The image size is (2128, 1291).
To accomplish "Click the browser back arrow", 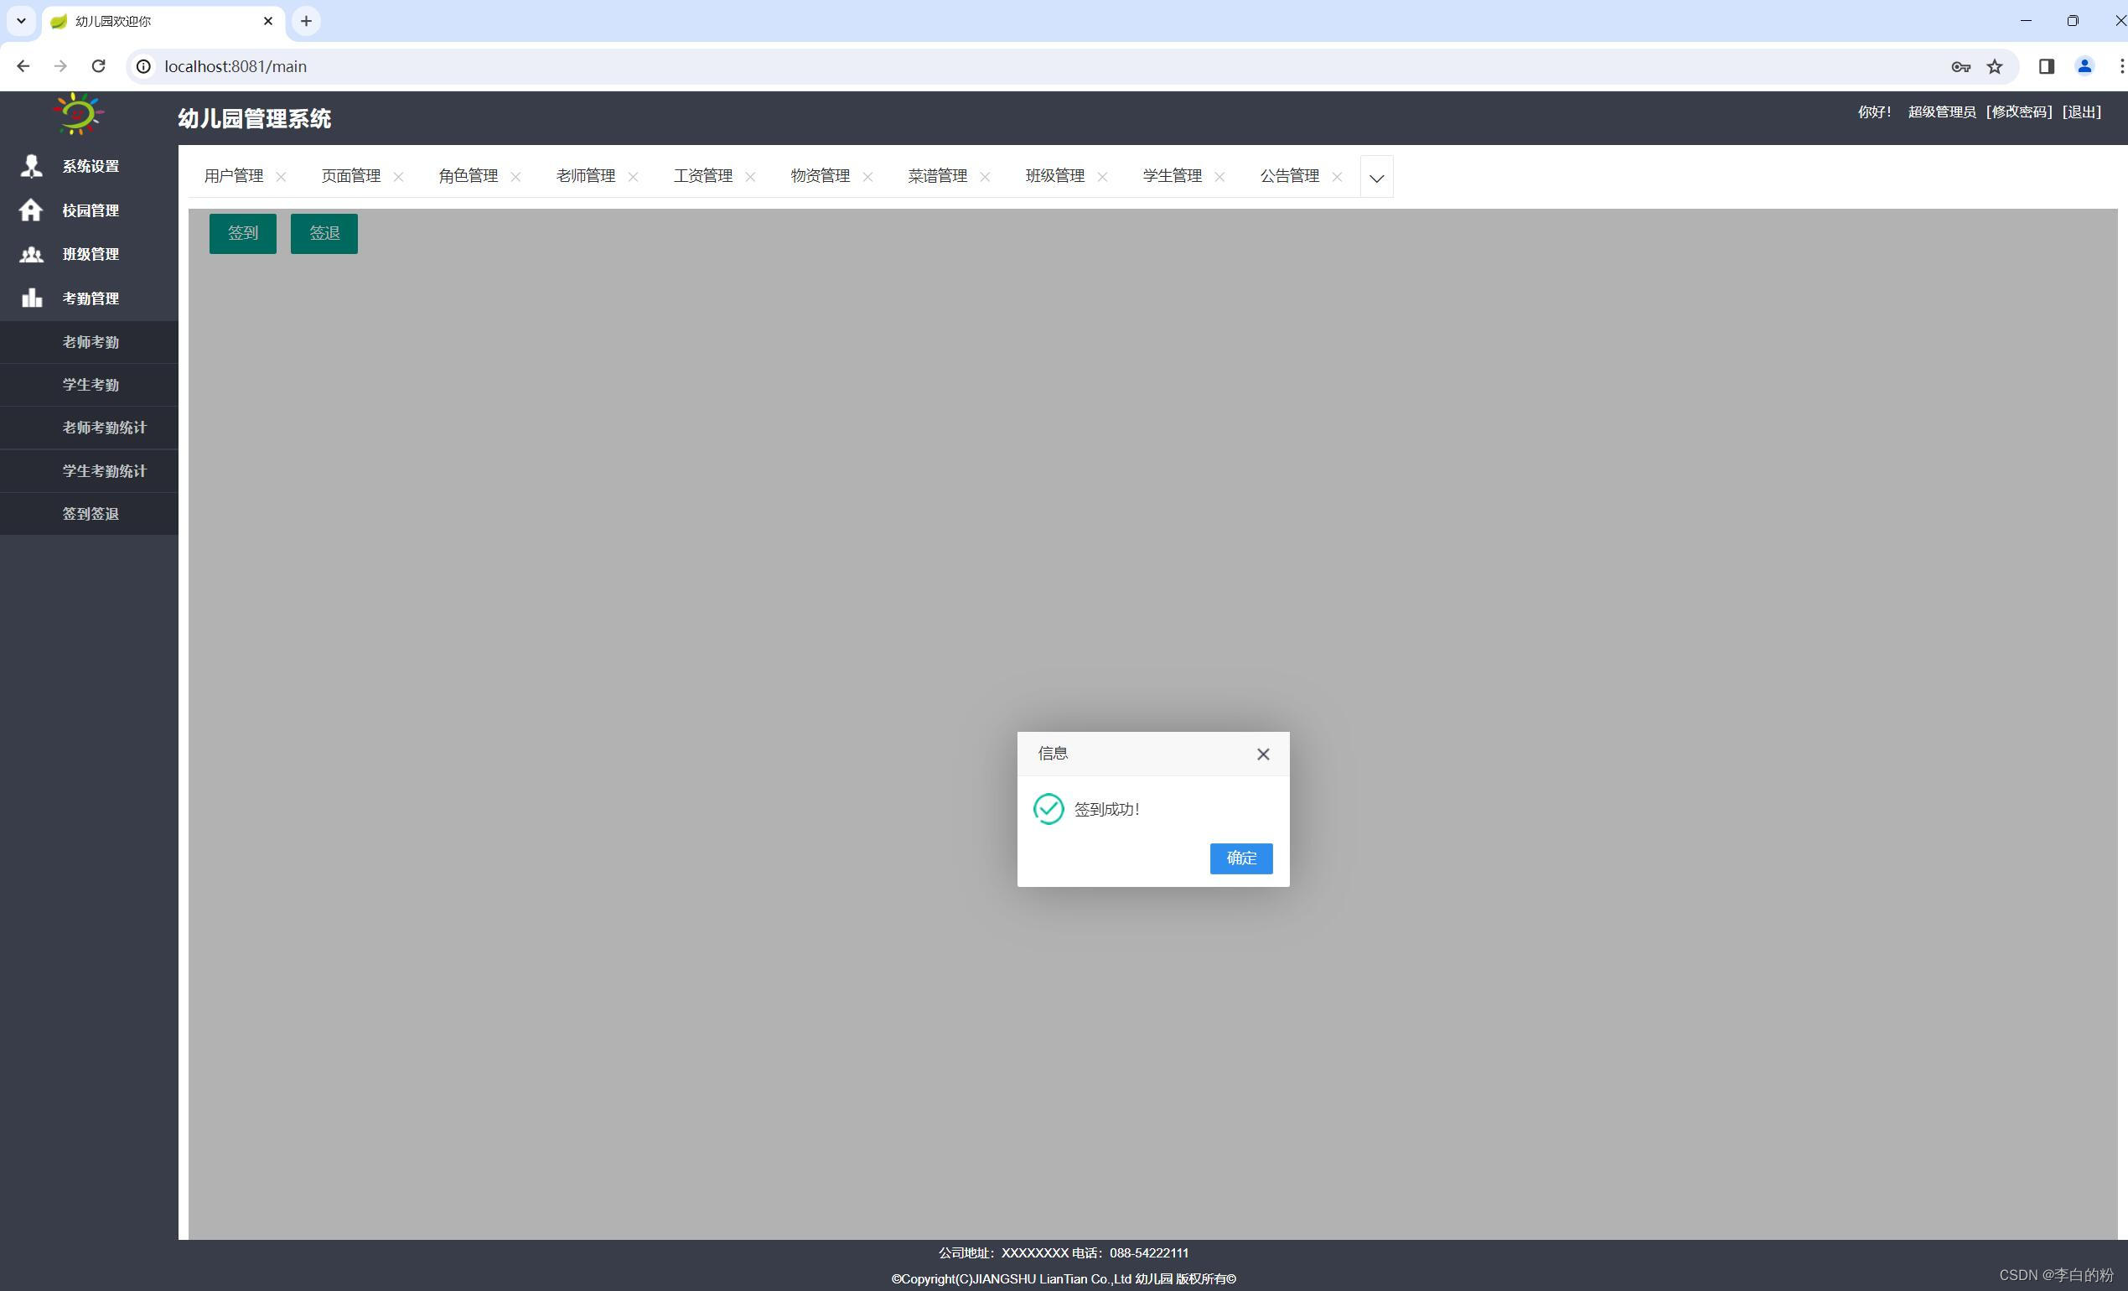I will pyautogui.click(x=23, y=66).
